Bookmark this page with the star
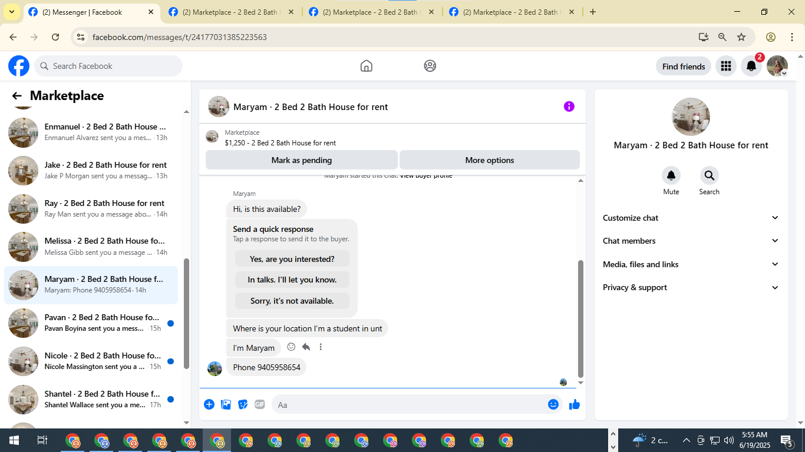 pos(741,37)
